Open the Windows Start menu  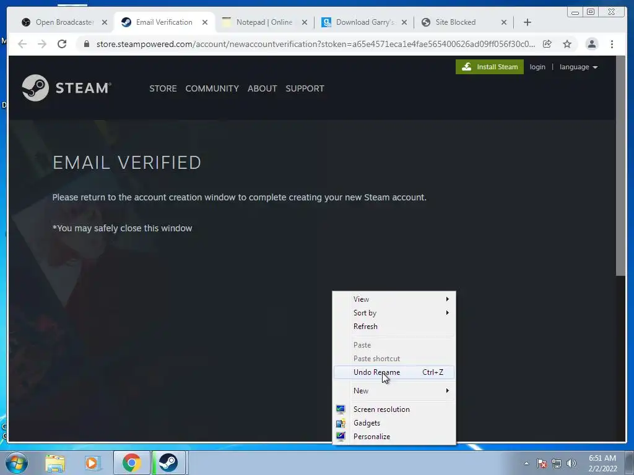17,463
